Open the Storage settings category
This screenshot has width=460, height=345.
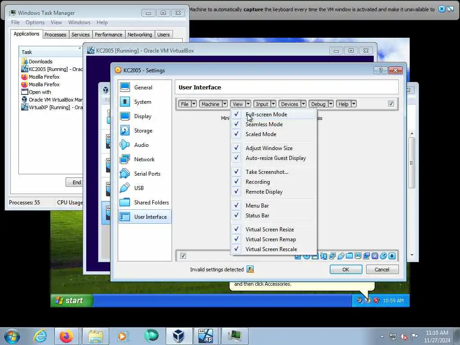click(x=145, y=130)
